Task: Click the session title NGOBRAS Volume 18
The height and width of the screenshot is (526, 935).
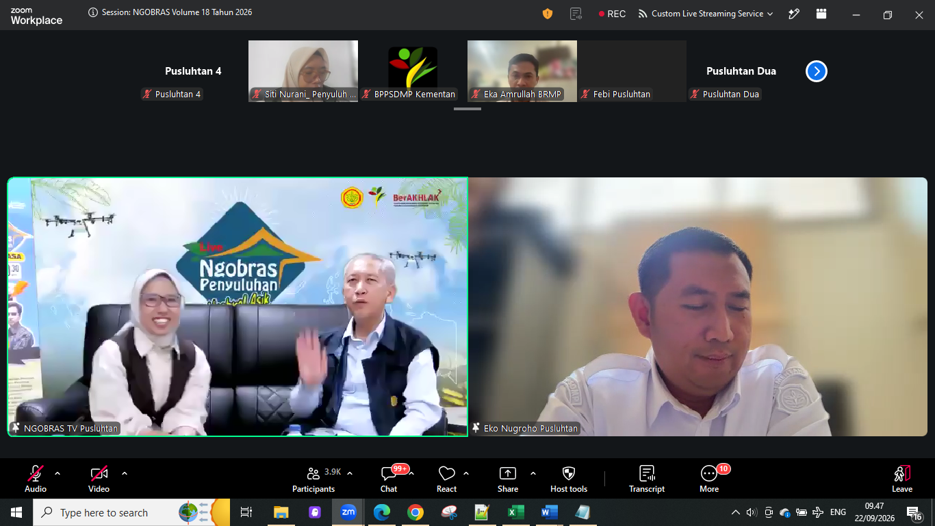Action: (x=177, y=12)
